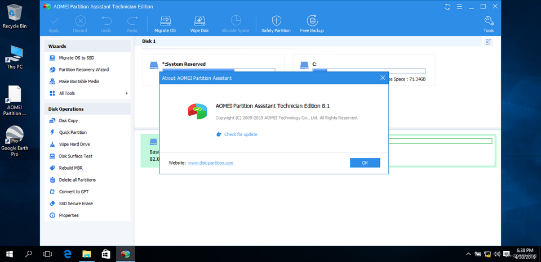Click the volume speaker tray icon

tap(497, 255)
